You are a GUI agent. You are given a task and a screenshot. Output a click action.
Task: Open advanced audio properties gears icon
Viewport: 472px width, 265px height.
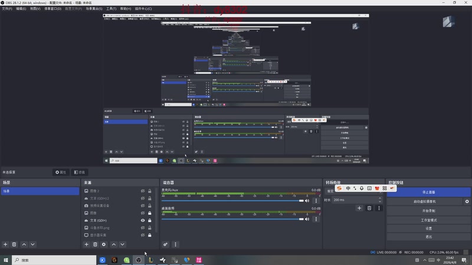pos(166,244)
